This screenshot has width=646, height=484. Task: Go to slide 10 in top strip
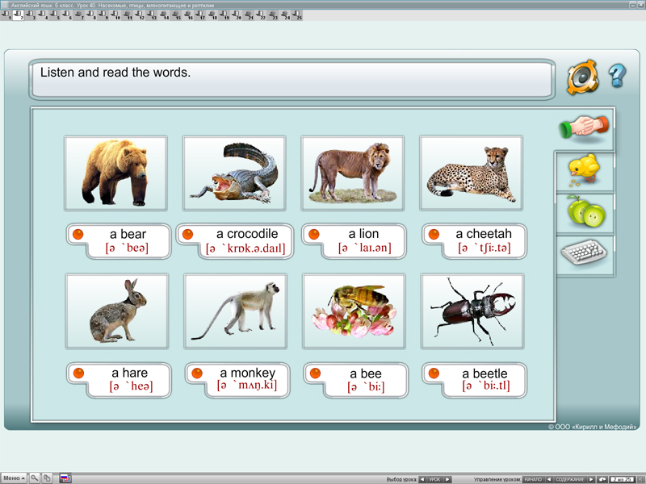(x=115, y=15)
